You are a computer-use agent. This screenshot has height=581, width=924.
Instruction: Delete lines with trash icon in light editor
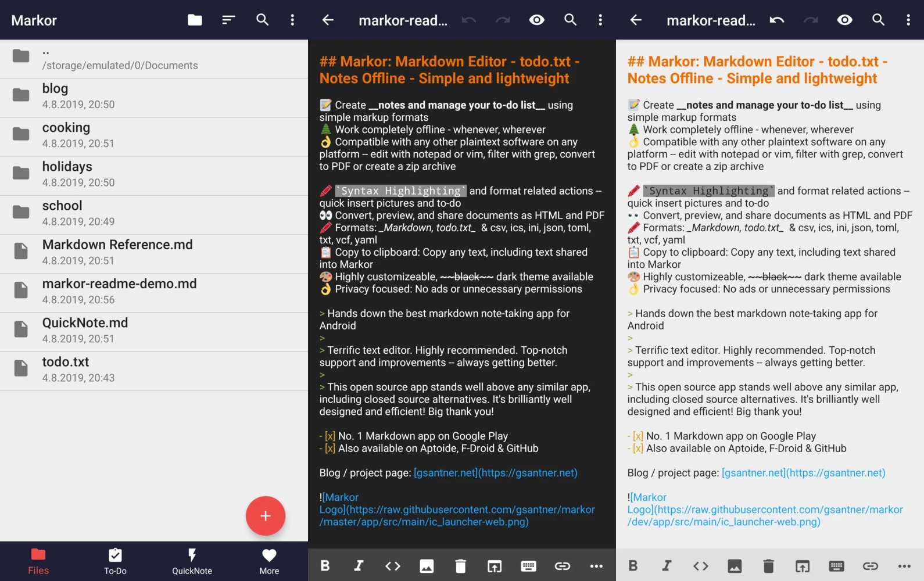pos(768,566)
